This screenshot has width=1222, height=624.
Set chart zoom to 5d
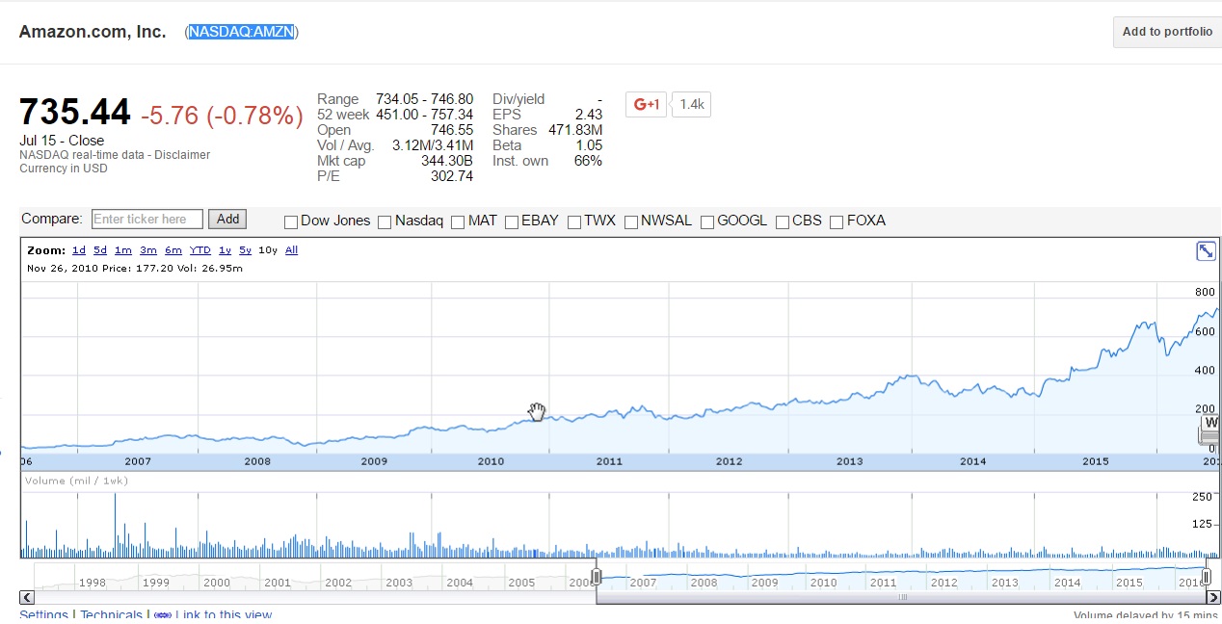click(x=100, y=250)
